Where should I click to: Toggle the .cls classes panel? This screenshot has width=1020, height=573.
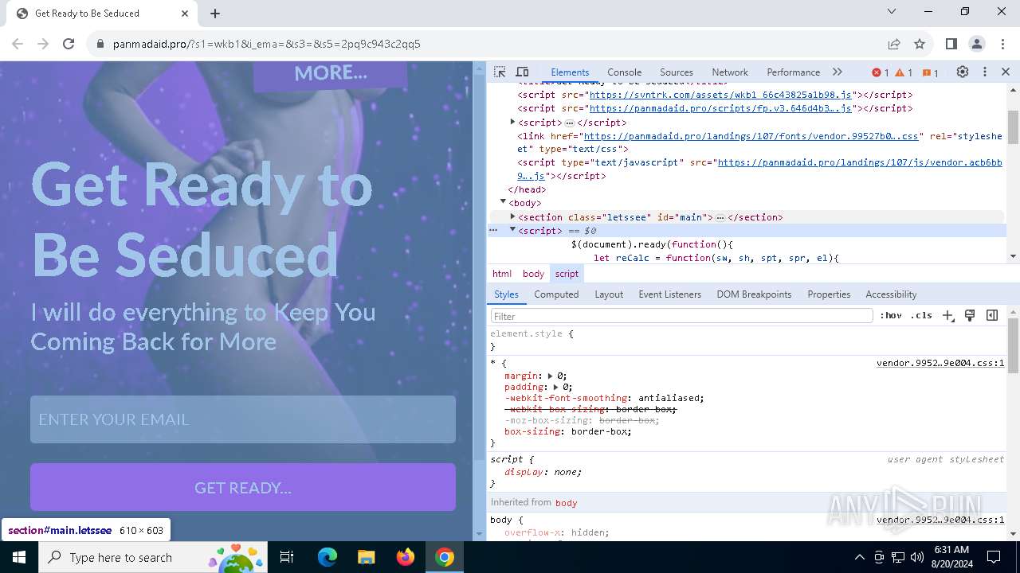[x=921, y=315]
